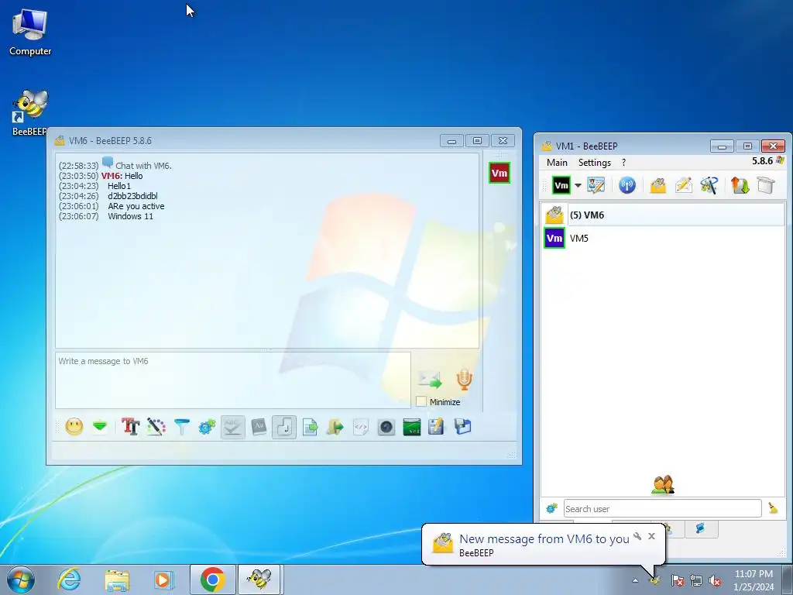This screenshot has width=793, height=595.
Task: Select the 'ARe you active' message
Action: pos(136,206)
